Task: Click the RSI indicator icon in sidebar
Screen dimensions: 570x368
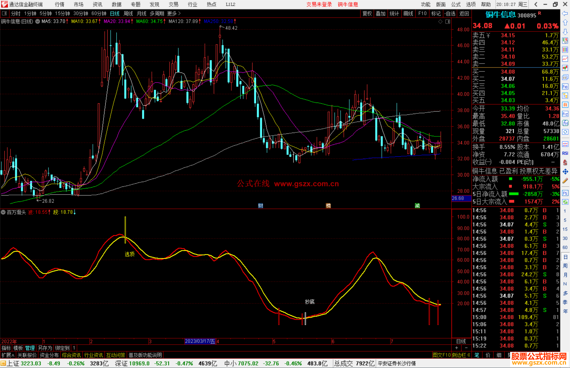Action: pos(565,153)
